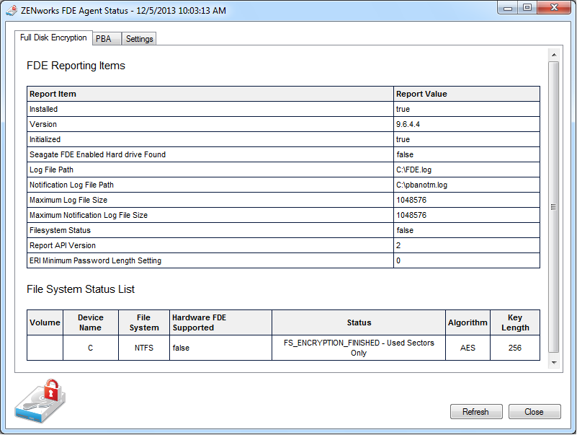Open the PBA tab

pos(107,39)
